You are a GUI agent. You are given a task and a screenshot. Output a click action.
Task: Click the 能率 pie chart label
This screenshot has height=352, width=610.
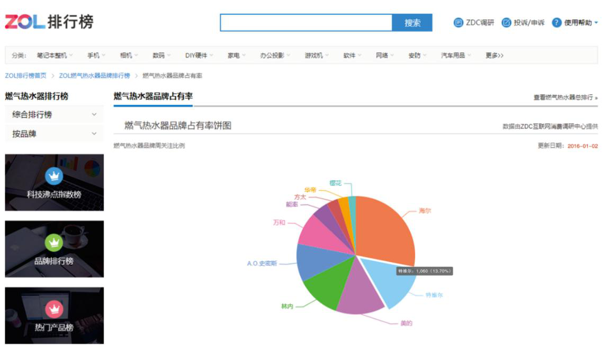pyautogui.click(x=292, y=205)
